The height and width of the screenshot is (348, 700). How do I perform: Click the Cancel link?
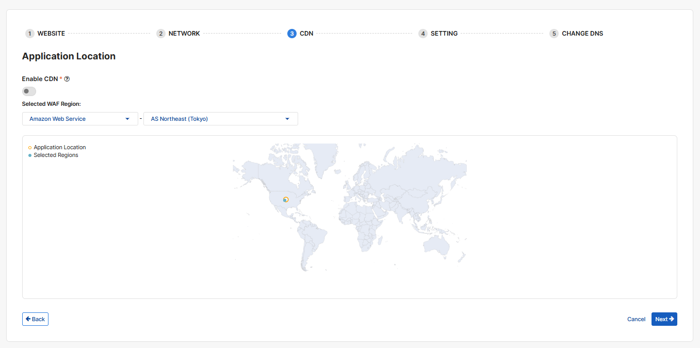636,319
